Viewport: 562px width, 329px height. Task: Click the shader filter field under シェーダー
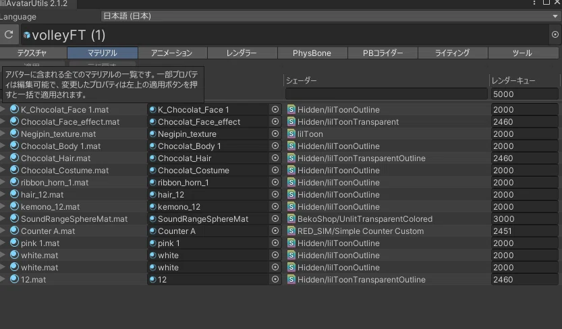click(387, 94)
